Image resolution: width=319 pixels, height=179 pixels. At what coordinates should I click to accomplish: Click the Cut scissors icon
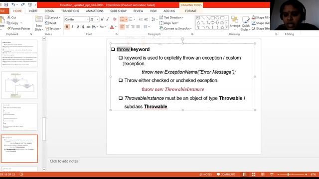coord(8,17)
